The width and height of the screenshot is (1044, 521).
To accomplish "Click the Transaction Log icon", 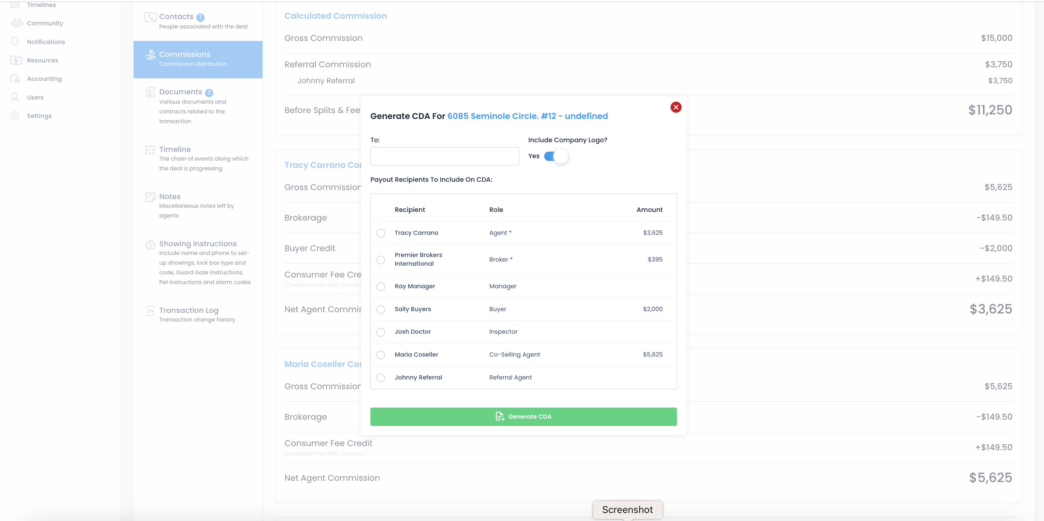I will click(151, 310).
